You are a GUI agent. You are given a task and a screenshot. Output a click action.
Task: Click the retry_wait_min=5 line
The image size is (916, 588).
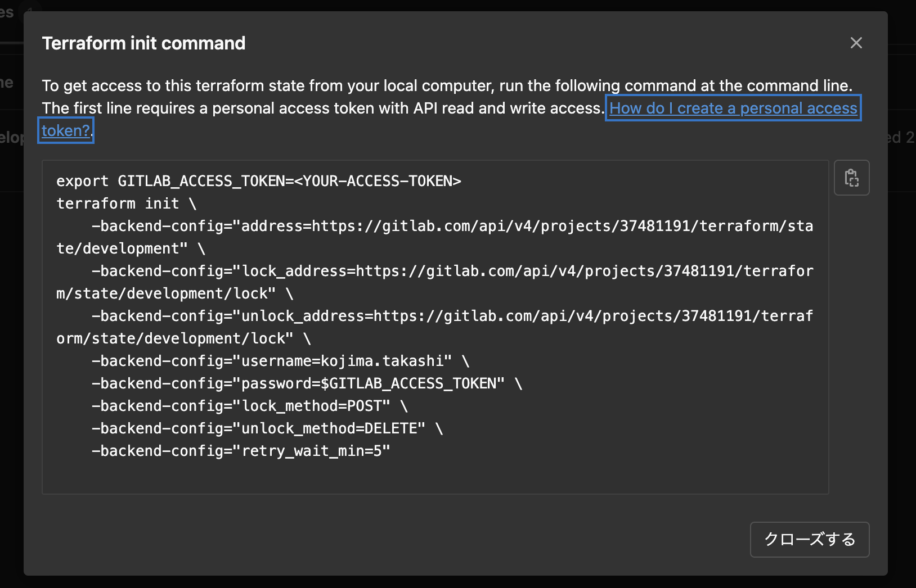[241, 450]
